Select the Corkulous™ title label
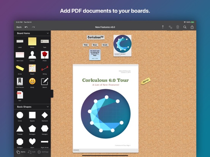The height and width of the screenshot is (157, 210). tap(95, 37)
